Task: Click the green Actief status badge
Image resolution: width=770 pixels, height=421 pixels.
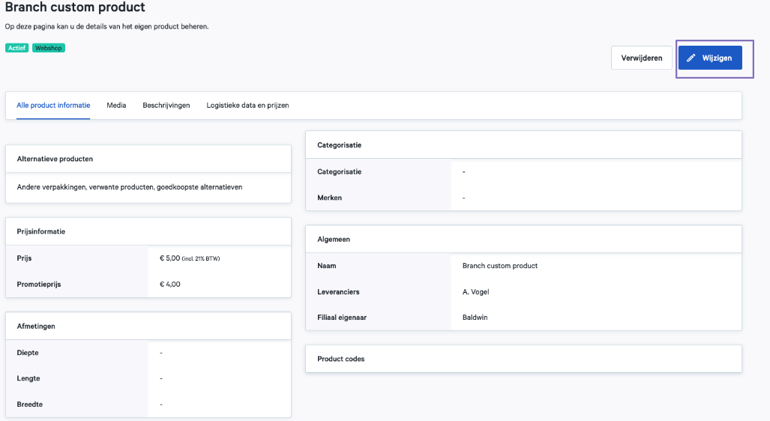Action: [17, 48]
